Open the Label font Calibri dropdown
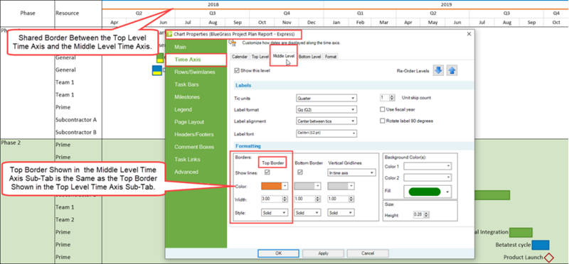 pyautogui.click(x=326, y=133)
